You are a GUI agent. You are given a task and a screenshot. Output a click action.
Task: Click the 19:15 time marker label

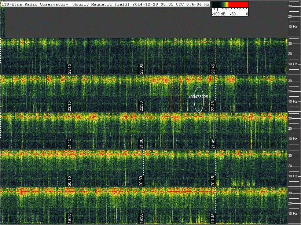click(x=69, y=217)
